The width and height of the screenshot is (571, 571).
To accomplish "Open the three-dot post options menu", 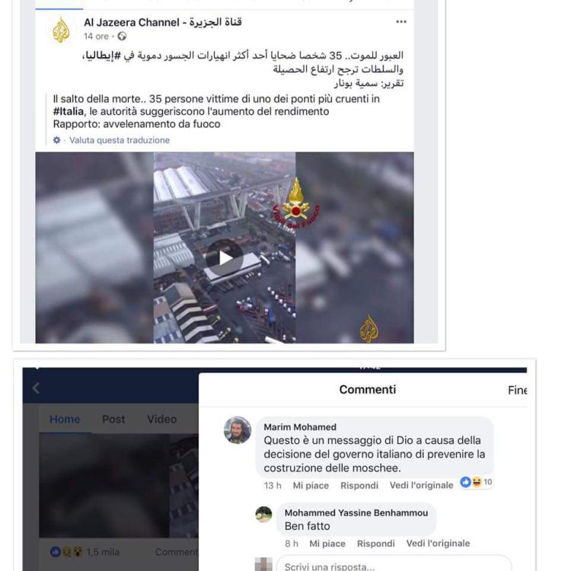I will (x=401, y=22).
